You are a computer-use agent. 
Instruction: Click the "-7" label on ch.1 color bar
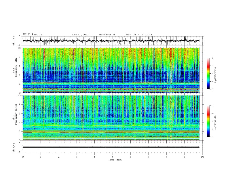point(212,89)
